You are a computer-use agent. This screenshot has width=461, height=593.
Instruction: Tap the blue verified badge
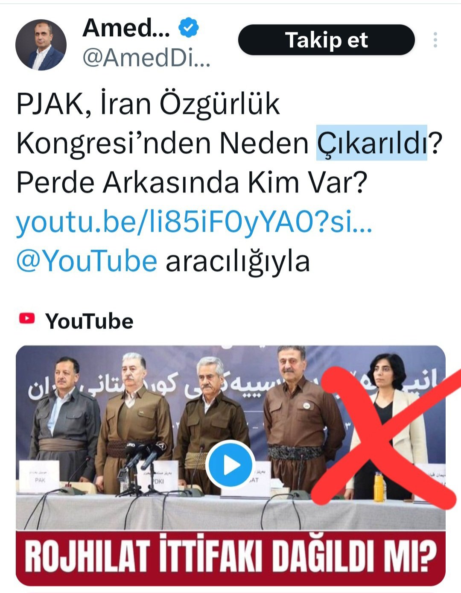click(x=188, y=28)
